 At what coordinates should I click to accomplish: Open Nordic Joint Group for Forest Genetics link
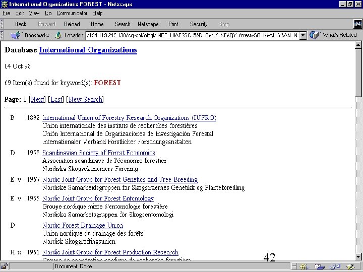pyautogui.click(x=120, y=180)
